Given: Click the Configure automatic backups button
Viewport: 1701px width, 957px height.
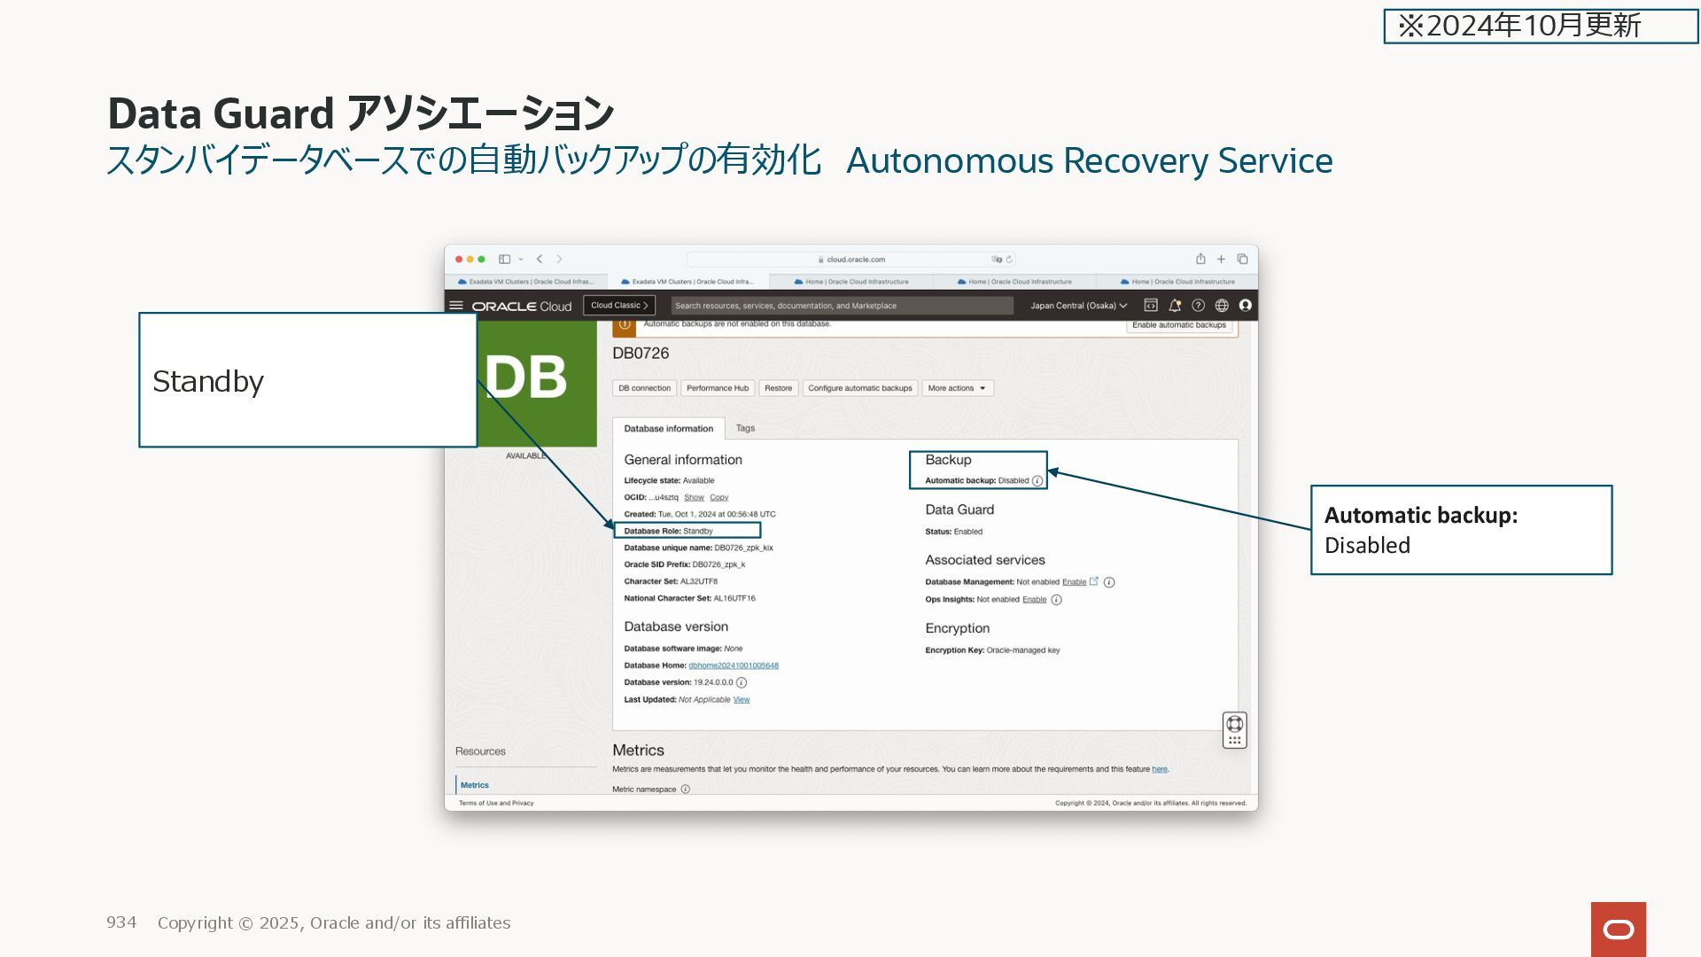Looking at the screenshot, I should click(x=859, y=388).
